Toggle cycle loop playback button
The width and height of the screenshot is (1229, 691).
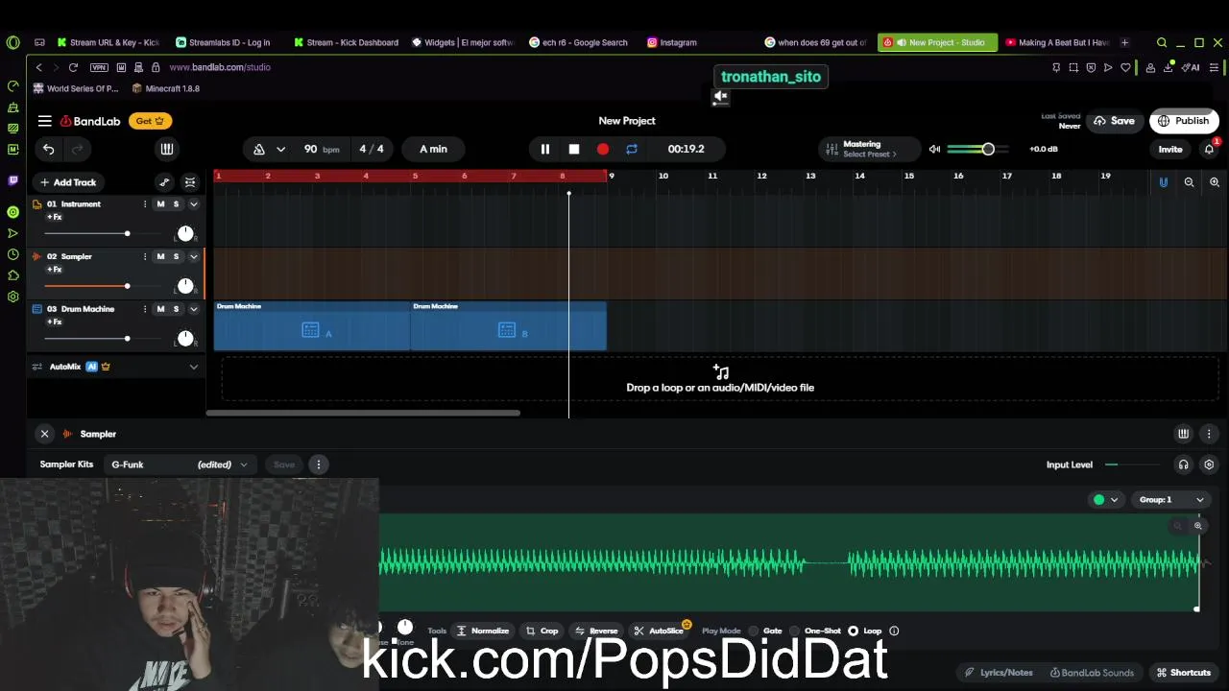tap(632, 149)
